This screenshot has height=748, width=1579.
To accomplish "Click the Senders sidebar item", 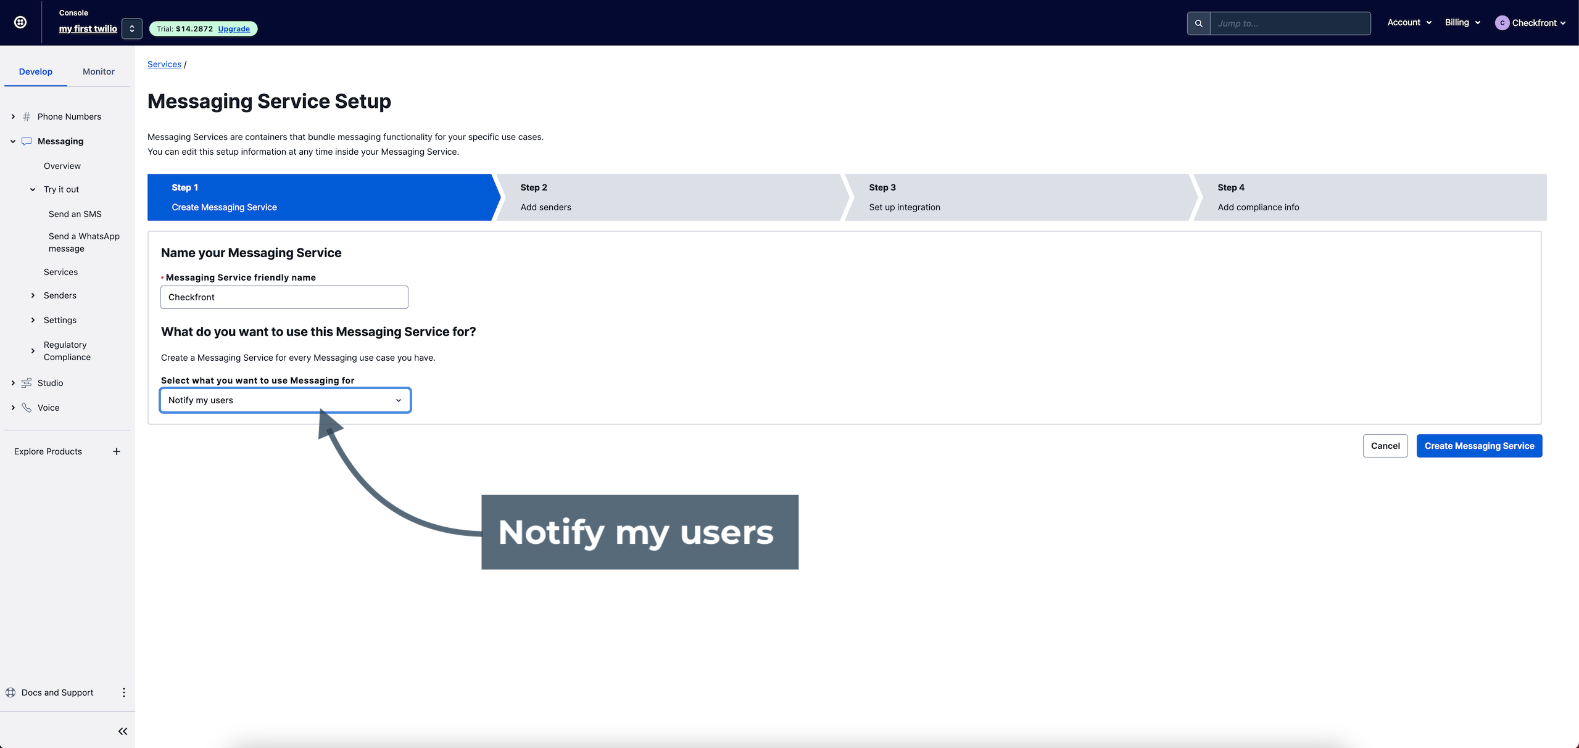I will click(x=60, y=295).
